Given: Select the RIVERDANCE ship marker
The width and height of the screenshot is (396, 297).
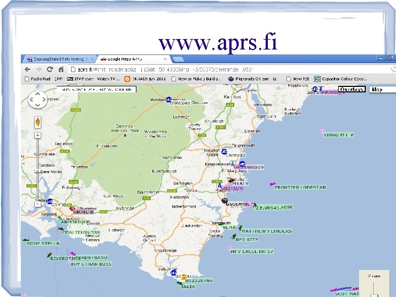Looking at the screenshot, I should pos(50,255).
